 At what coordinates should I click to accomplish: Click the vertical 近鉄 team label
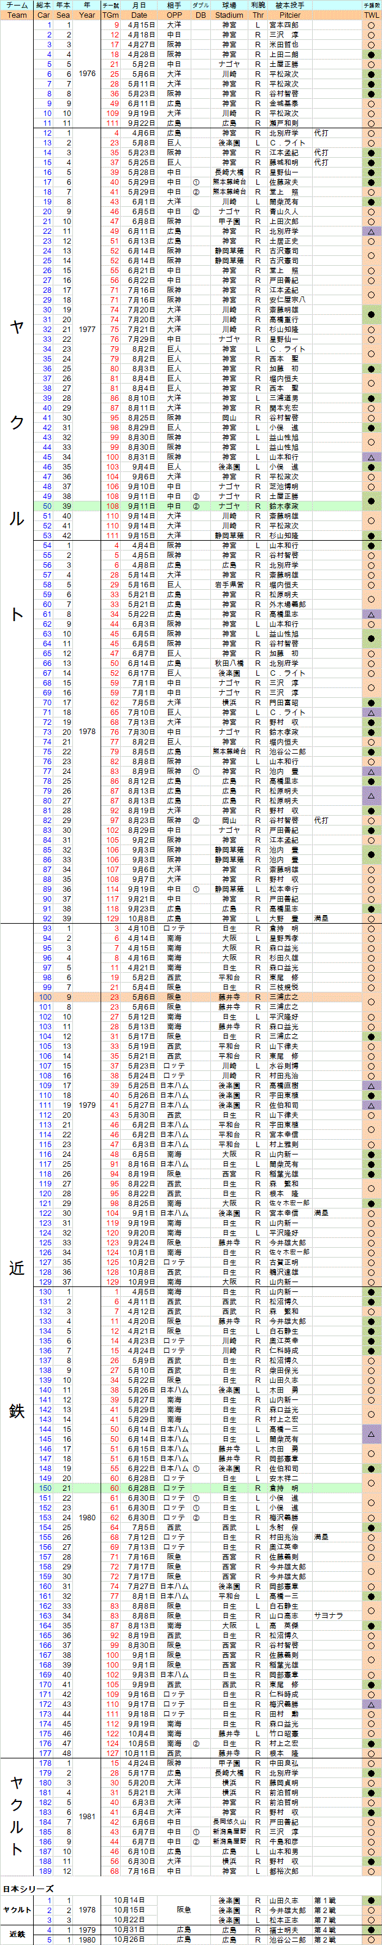(17, 1340)
